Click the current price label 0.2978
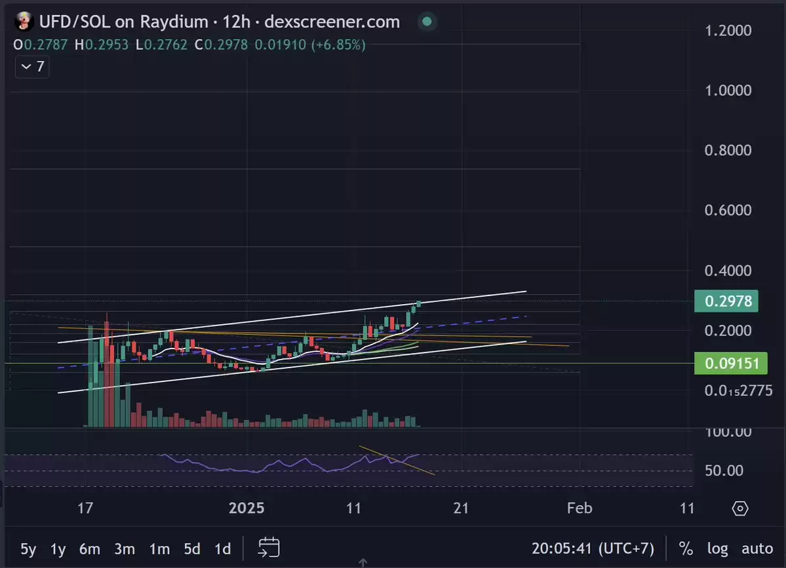The height and width of the screenshot is (568, 786). 726,301
